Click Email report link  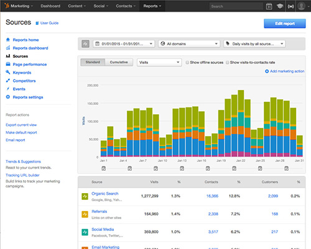pos(16,140)
